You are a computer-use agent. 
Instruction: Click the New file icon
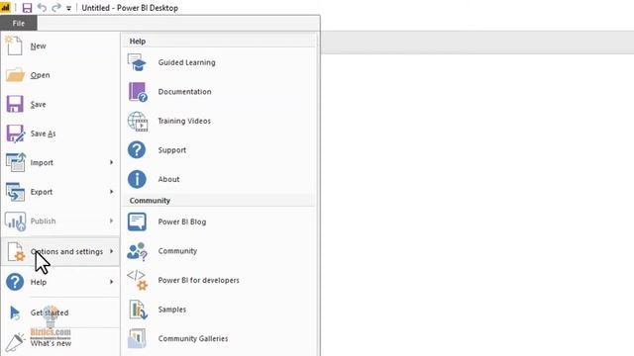click(x=14, y=45)
